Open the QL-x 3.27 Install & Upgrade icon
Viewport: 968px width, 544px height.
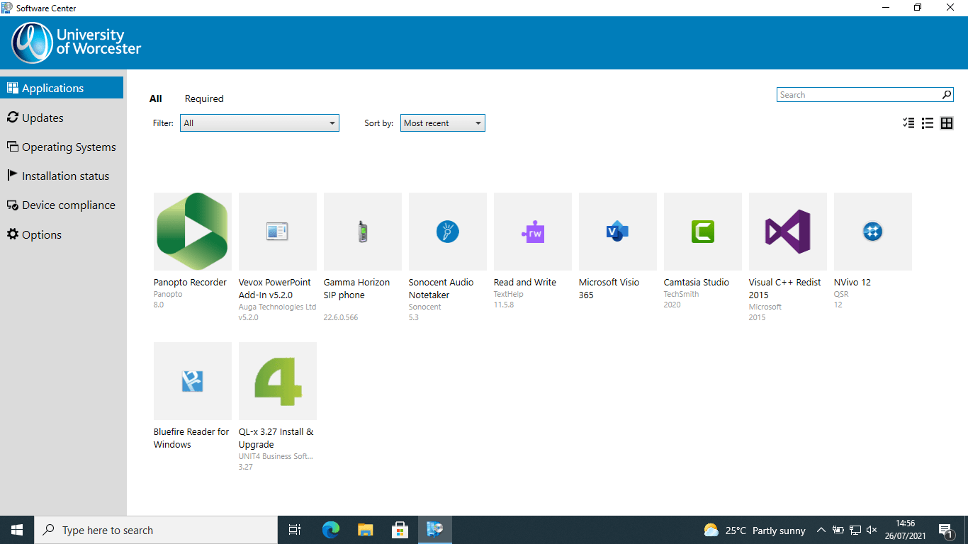(x=278, y=381)
